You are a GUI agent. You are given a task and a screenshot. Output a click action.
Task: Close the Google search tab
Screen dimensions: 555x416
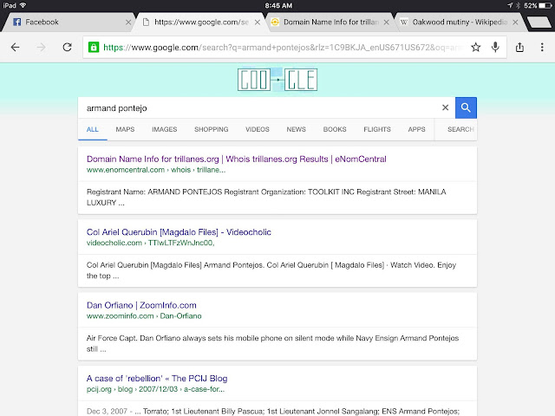pos(258,23)
